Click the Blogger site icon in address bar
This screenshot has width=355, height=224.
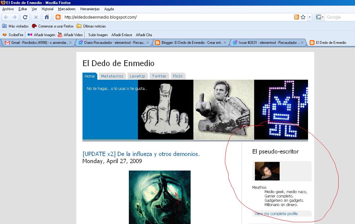pos(58,17)
